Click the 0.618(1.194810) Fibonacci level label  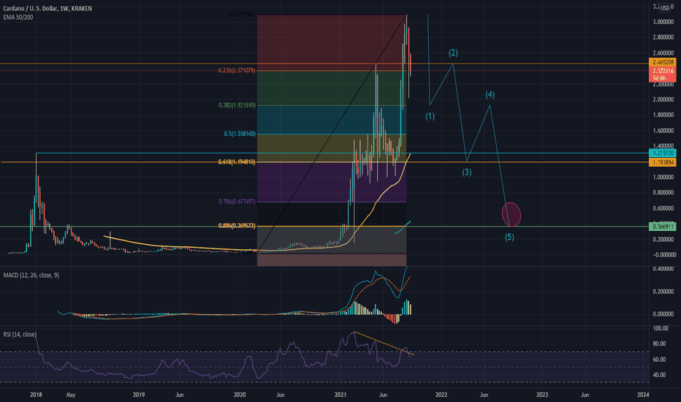coord(237,162)
